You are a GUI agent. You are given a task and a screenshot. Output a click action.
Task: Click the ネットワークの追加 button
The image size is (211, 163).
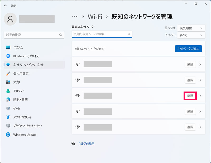click(x=188, y=49)
